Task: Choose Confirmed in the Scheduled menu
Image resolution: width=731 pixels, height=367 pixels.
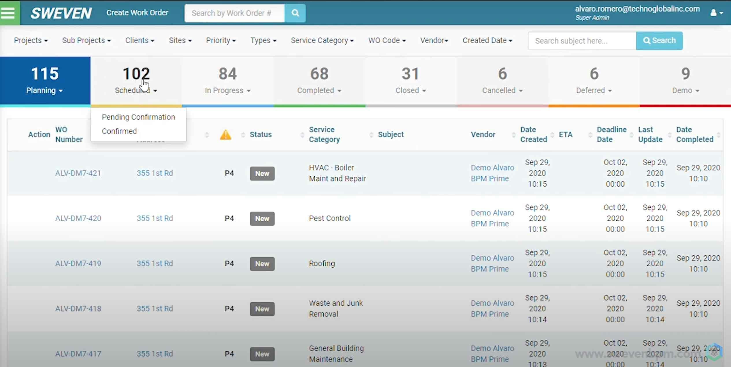Action: 119,131
